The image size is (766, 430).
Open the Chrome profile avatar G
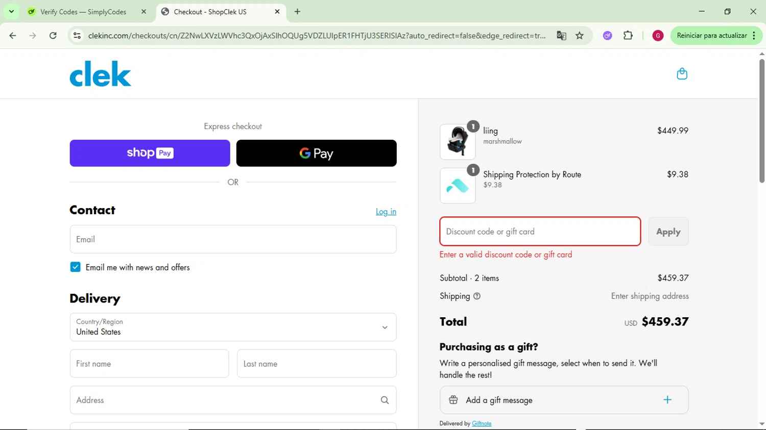[658, 36]
